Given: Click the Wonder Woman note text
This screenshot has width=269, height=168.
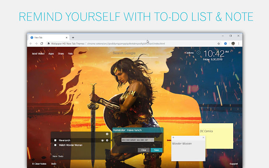Looking at the screenshot, I should [182, 144].
